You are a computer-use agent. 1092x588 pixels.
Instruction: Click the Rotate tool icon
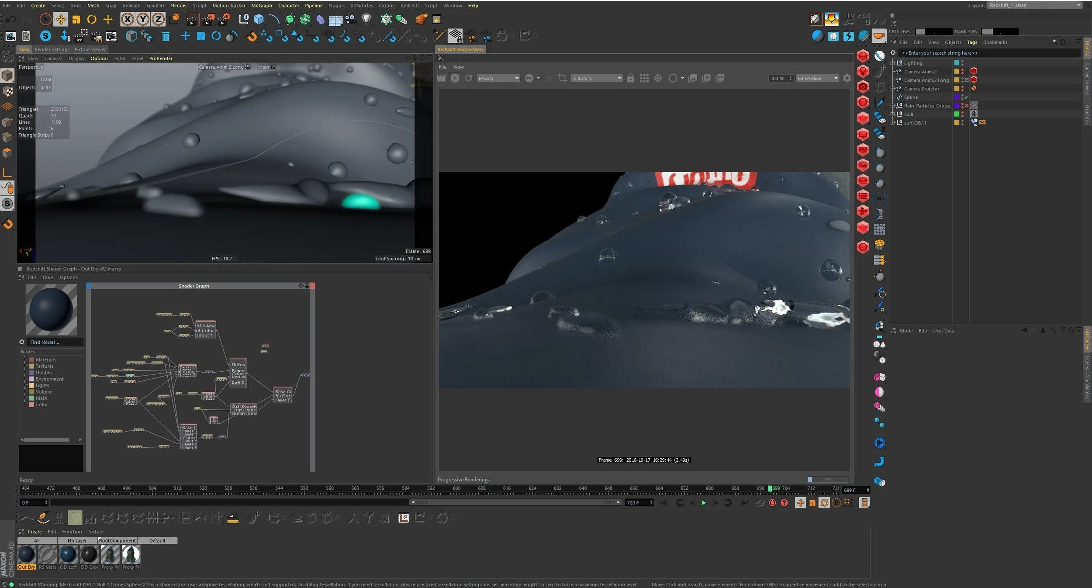(92, 19)
